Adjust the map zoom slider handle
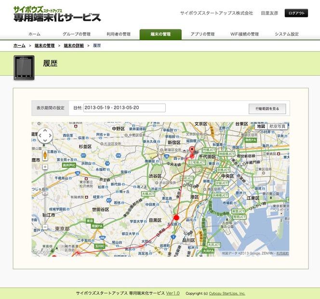 point(45,193)
